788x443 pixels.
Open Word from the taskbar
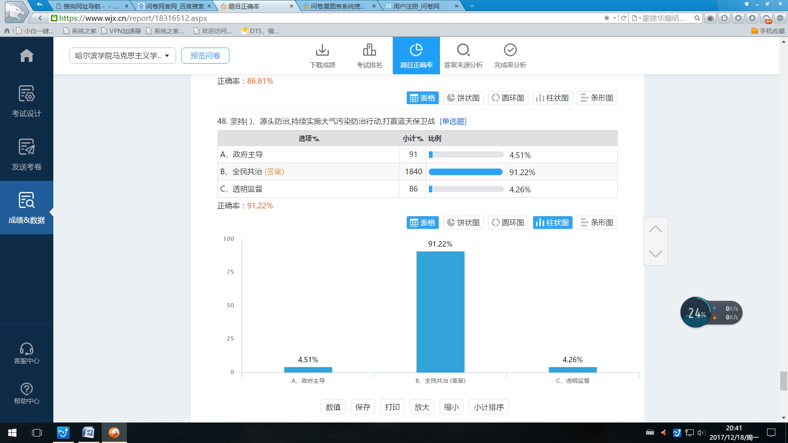click(88, 433)
